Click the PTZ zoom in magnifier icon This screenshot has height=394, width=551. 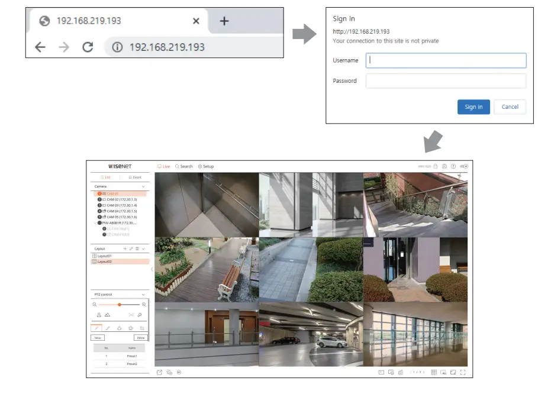point(144,305)
